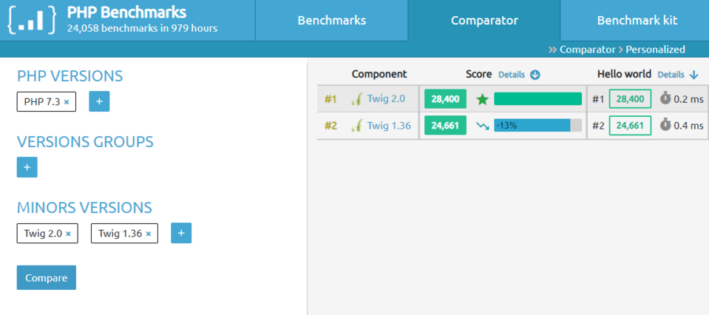The image size is (709, 315).
Task: Click the green 24,661 score badge
Action: (445, 126)
